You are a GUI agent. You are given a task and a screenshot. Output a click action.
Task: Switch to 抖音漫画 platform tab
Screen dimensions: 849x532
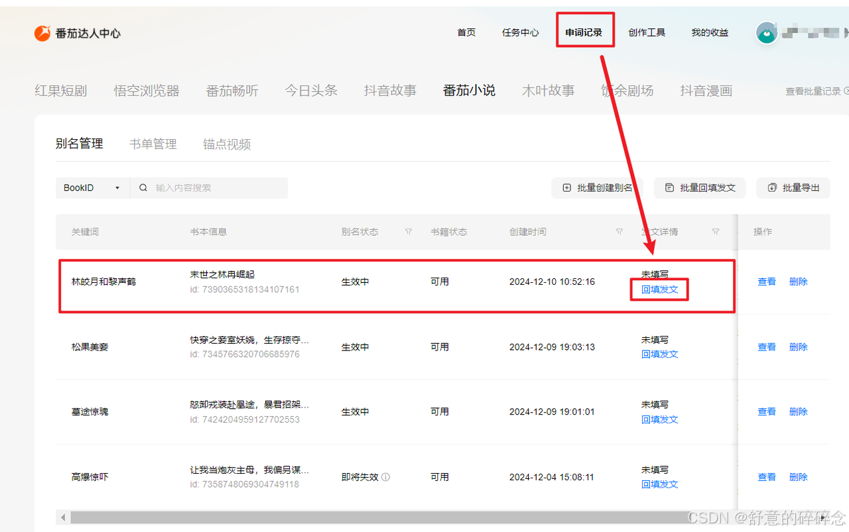[x=706, y=91]
